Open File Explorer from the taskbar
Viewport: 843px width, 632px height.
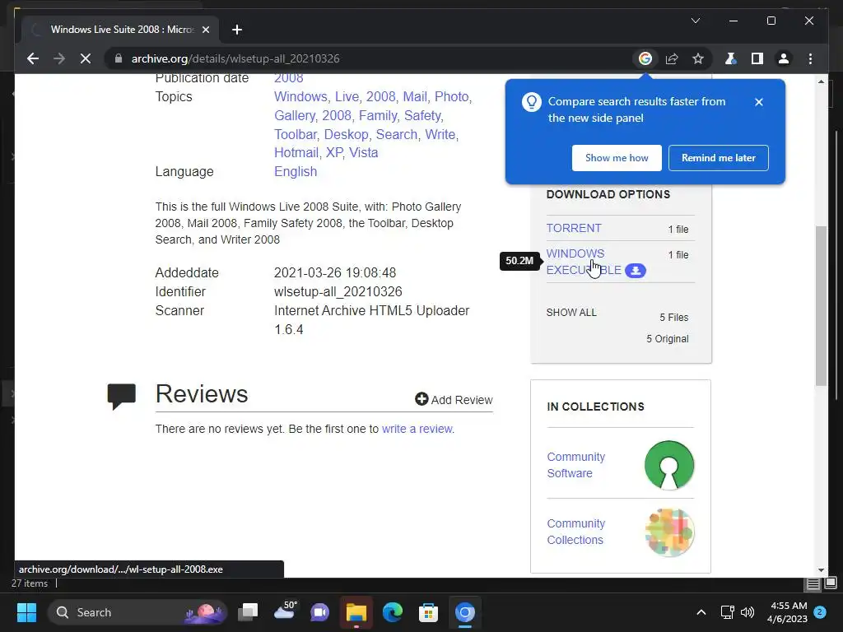click(x=356, y=612)
